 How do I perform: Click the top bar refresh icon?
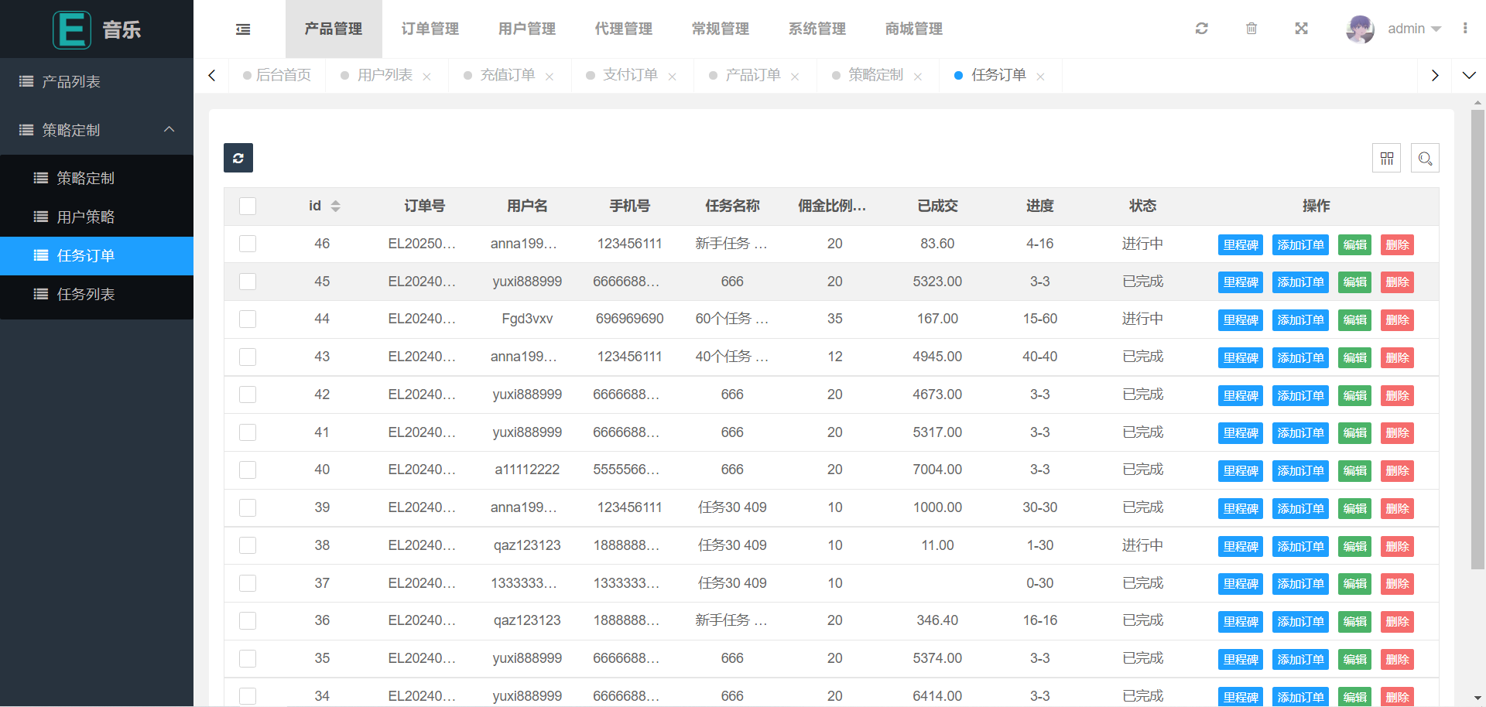coord(1201,29)
